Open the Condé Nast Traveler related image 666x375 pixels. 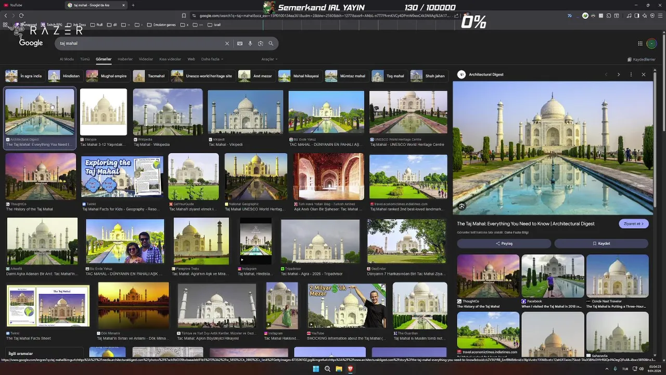(617, 276)
